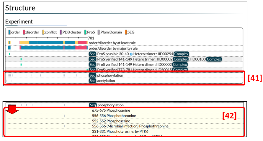Select the 675-675 Phosphoserine entry
Screen dimensions: 263x141
(x=111, y=110)
